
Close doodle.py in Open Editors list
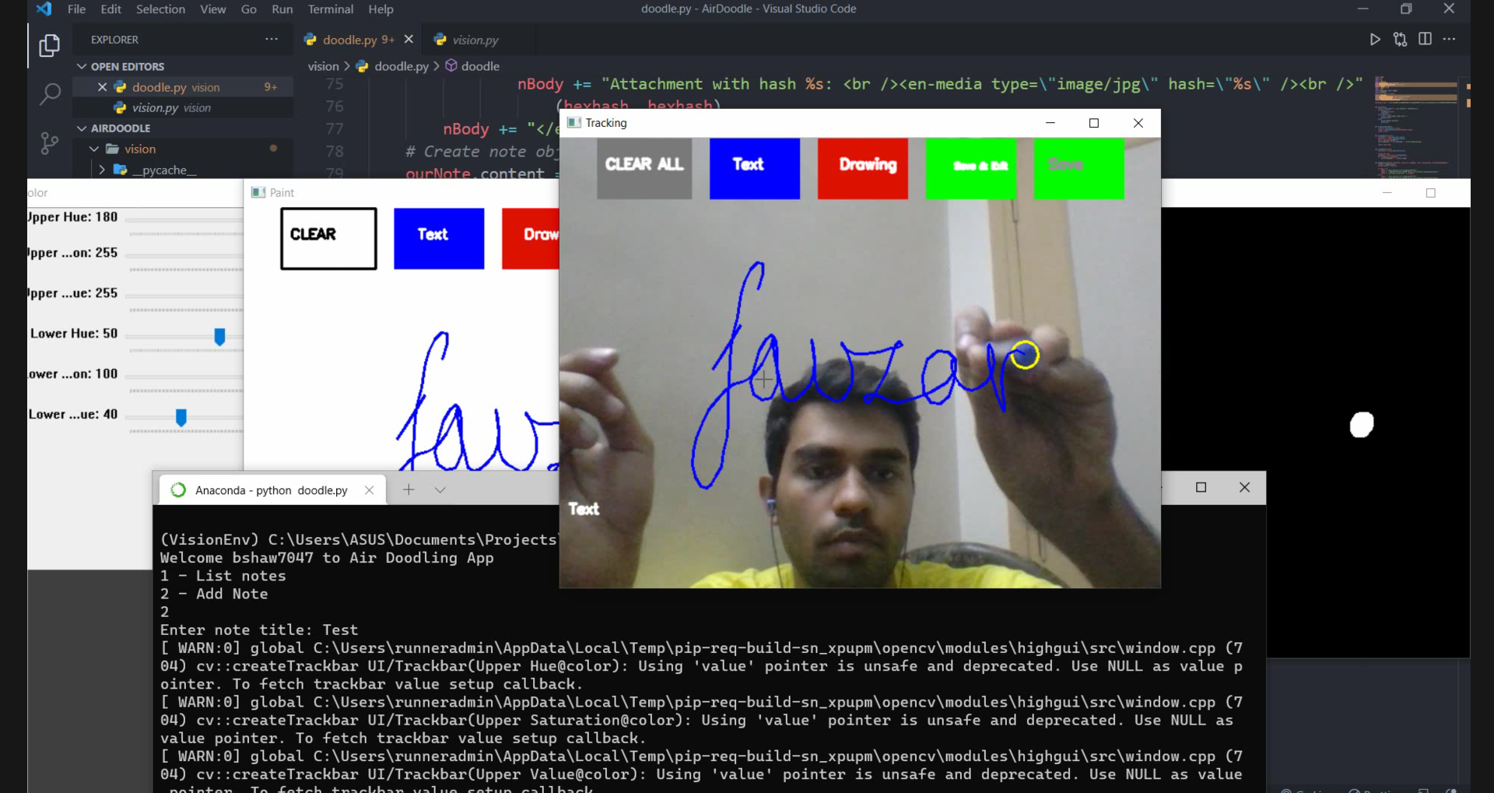point(102,87)
